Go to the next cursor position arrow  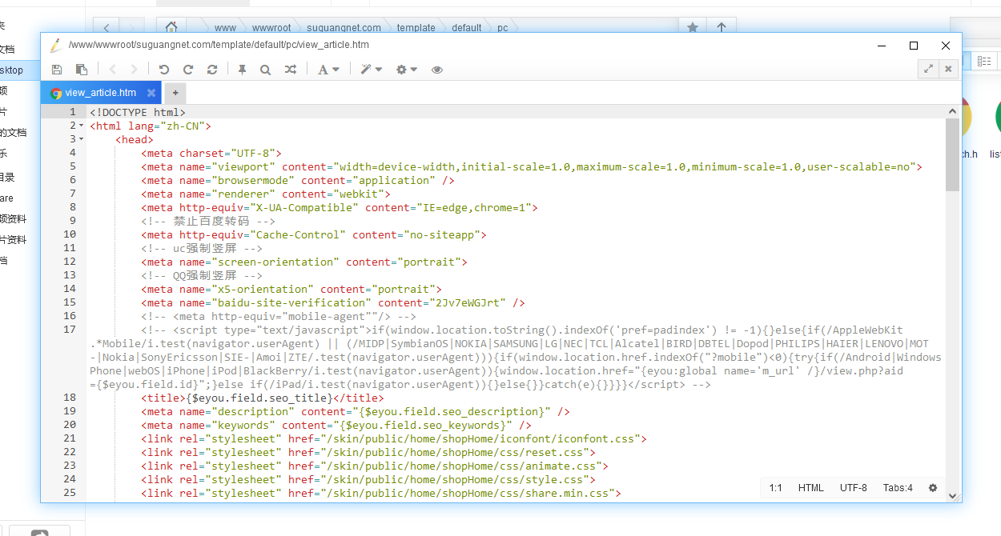tap(134, 70)
